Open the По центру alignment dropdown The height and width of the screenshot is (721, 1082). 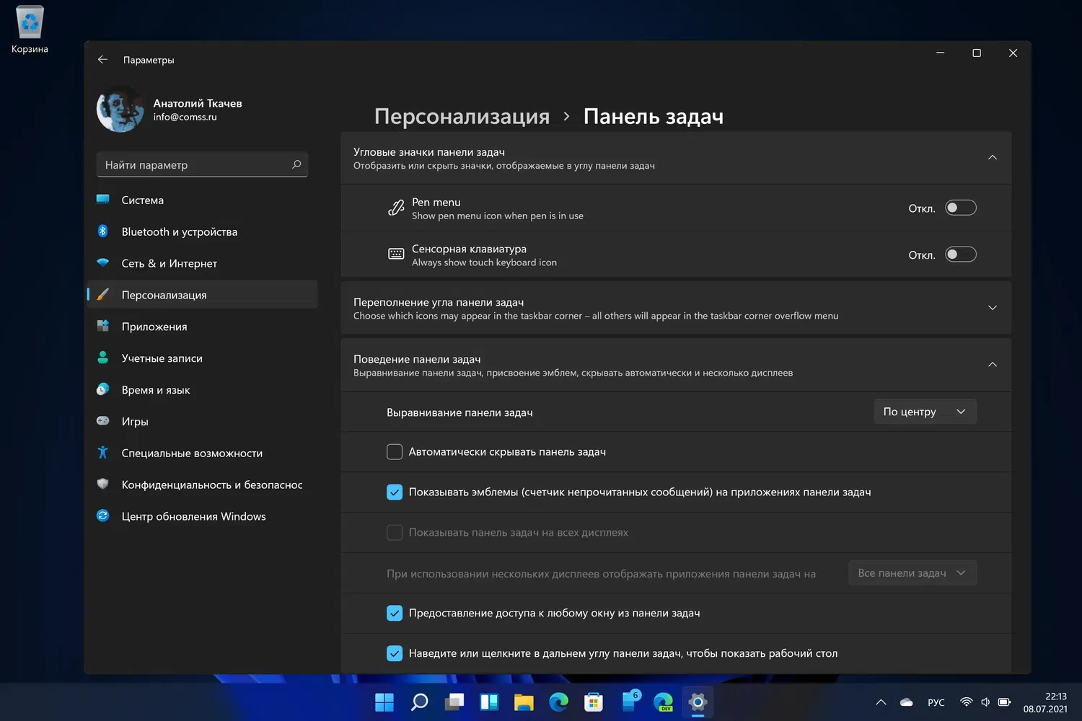click(x=924, y=412)
